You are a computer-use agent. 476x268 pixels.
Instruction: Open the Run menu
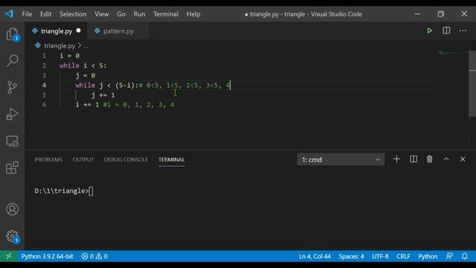coord(139,14)
